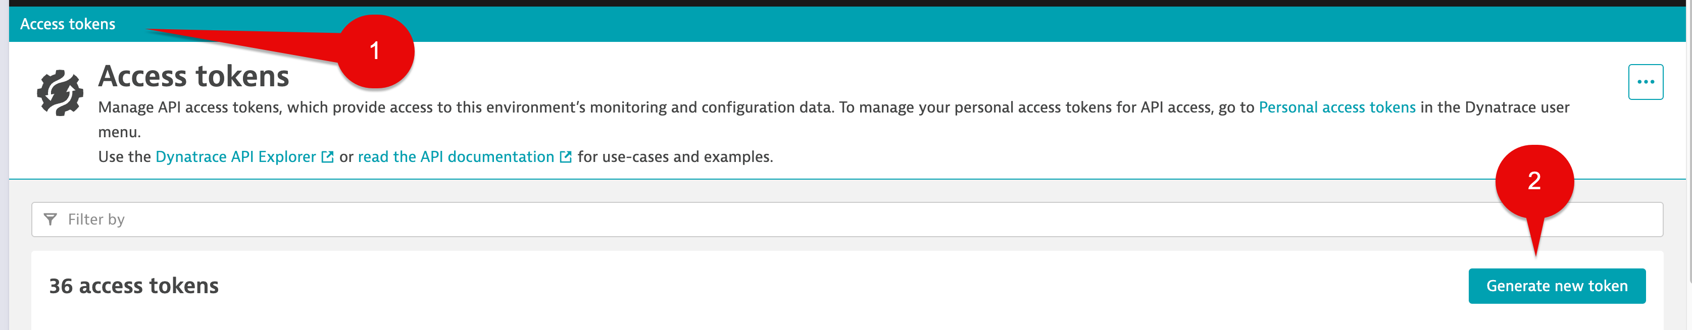Follow the read the API documentation link
This screenshot has width=1692, height=330.
click(456, 157)
